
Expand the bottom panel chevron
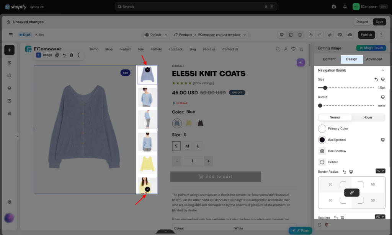(x=165, y=232)
